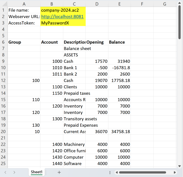Viewport: 183px width, 177px height.
Task: Click the select-all corner above row 1
Action: [4, 4]
